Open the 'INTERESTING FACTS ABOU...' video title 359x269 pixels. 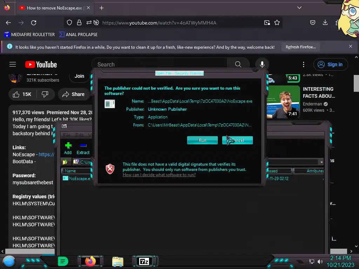pyautogui.click(x=319, y=92)
